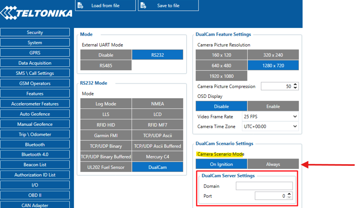355x208 pixels.
Task: Select RFID HID mode
Action: 106,125
